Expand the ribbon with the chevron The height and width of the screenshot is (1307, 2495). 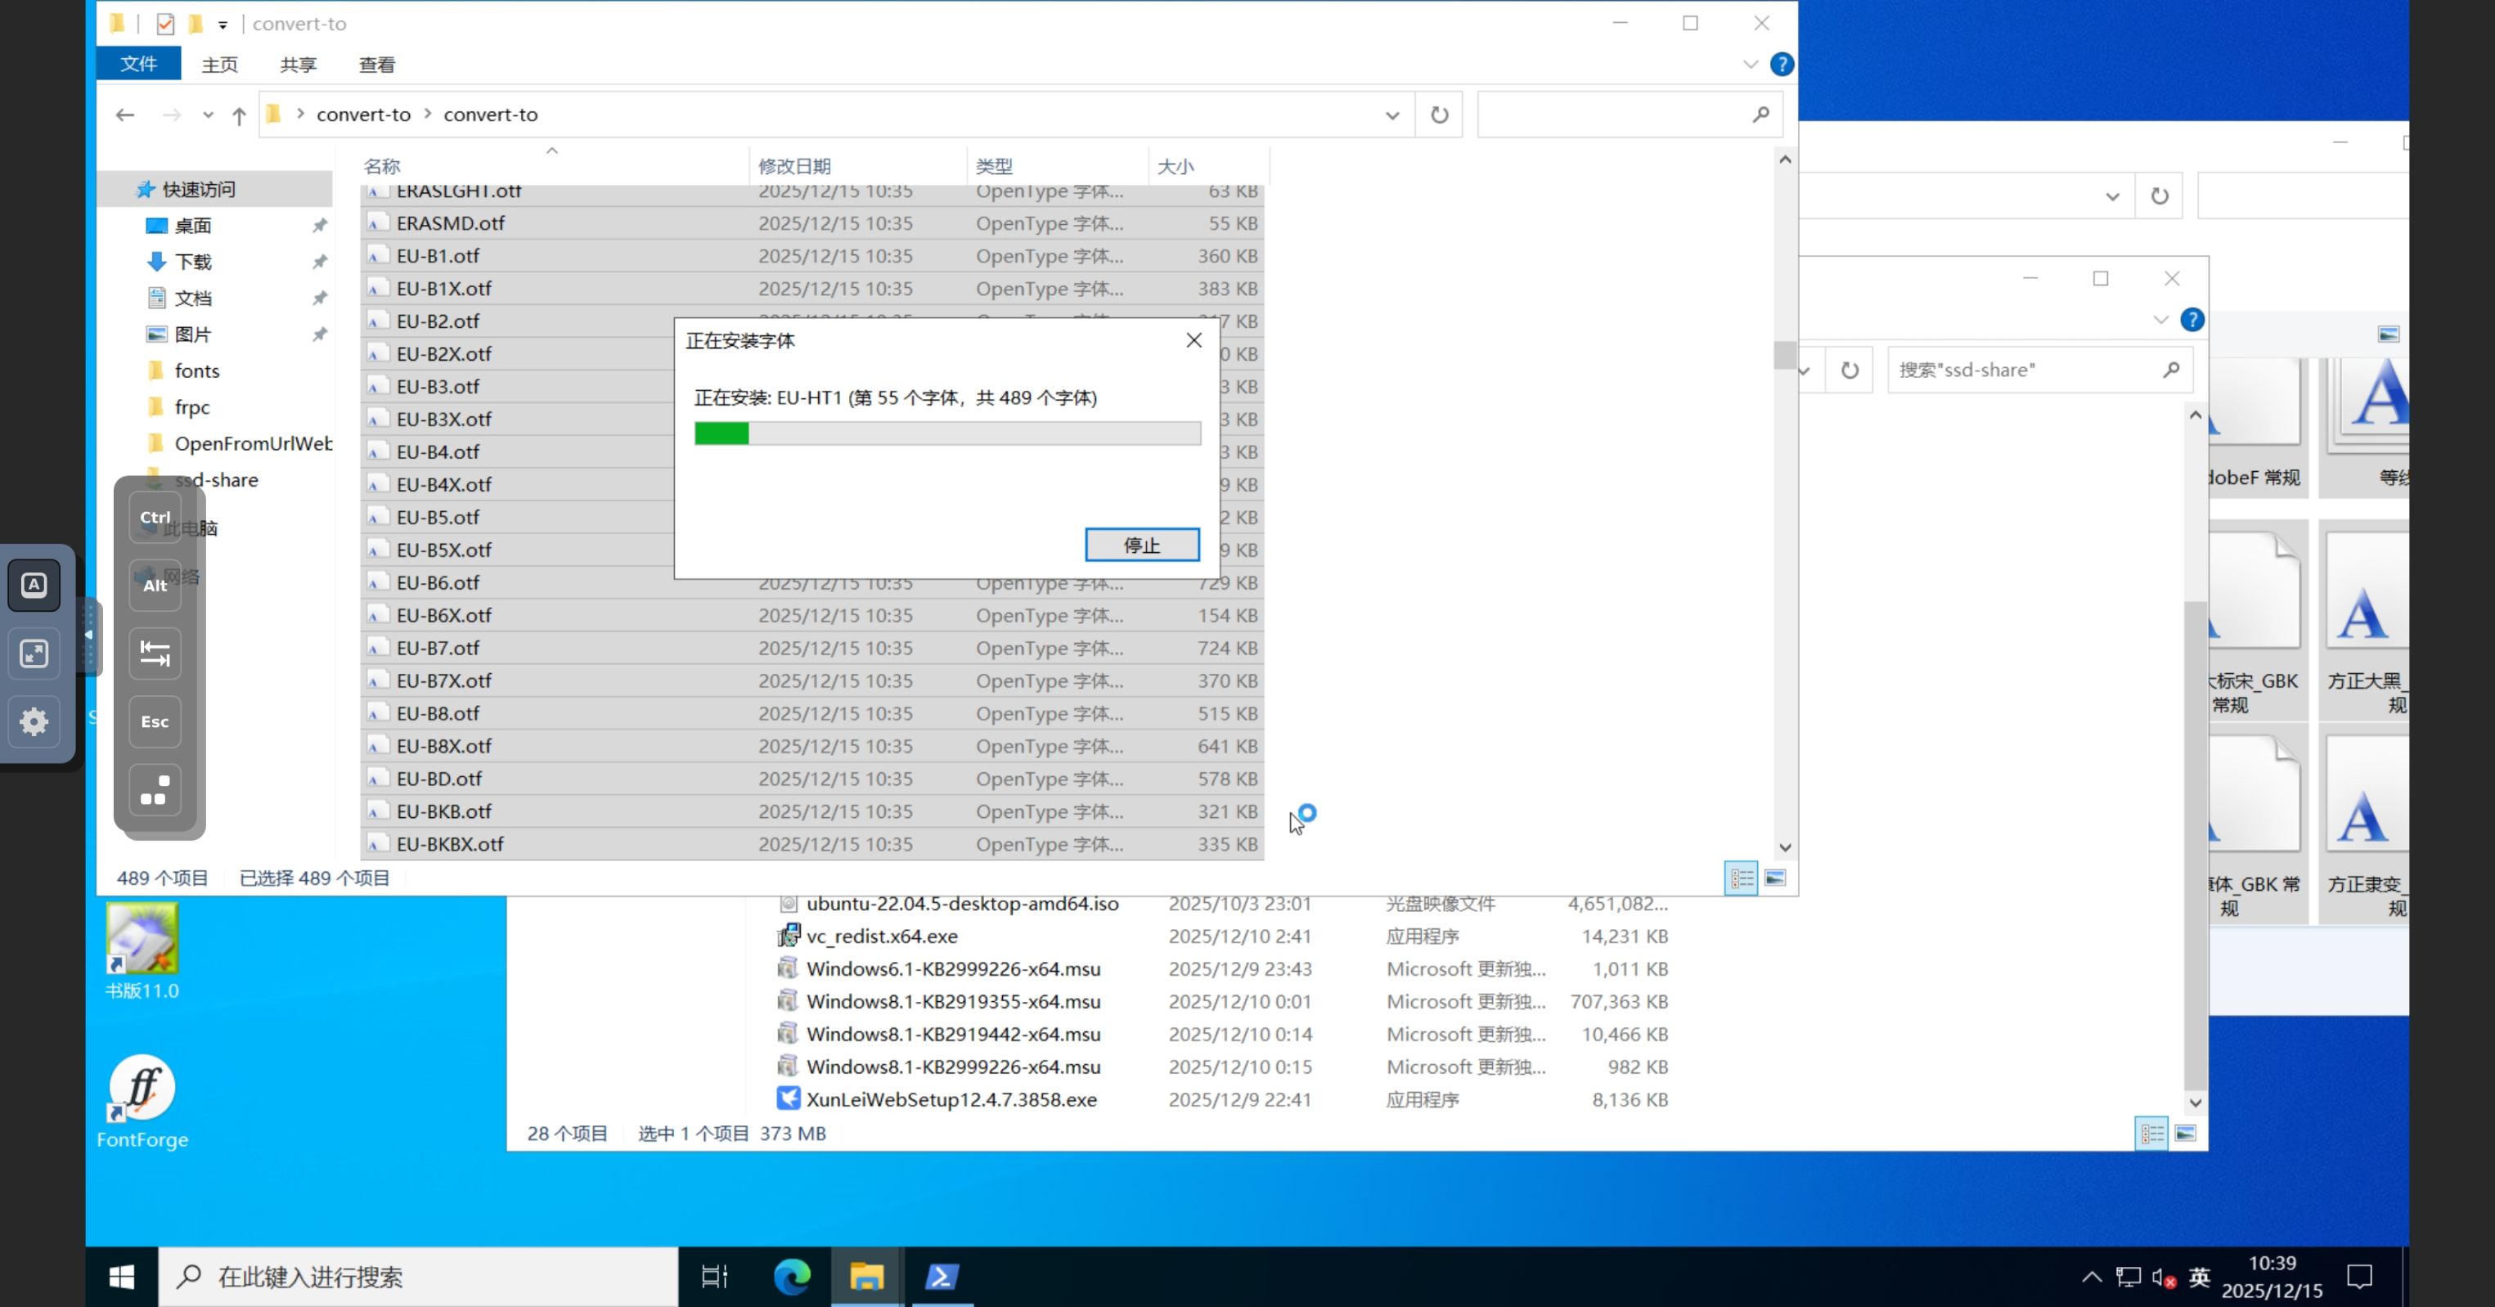1750,64
